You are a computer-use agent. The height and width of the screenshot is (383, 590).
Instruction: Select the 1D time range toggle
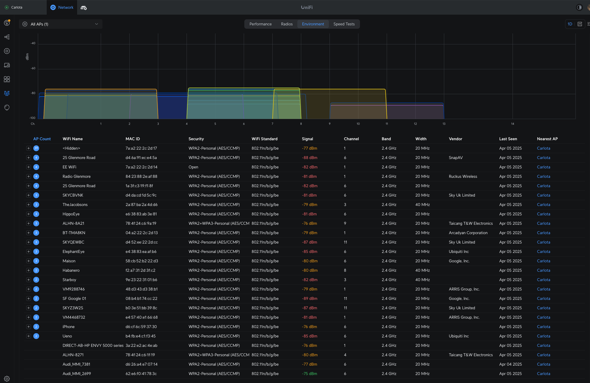570,24
